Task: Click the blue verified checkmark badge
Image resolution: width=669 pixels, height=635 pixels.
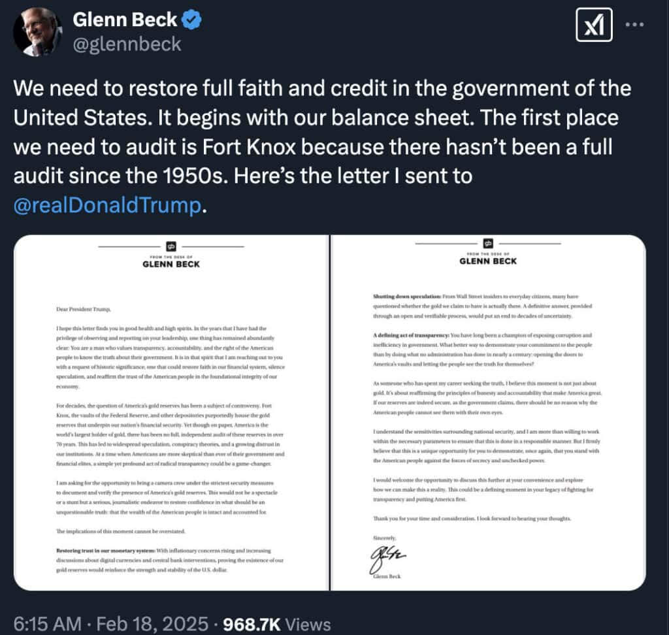Action: [191, 20]
